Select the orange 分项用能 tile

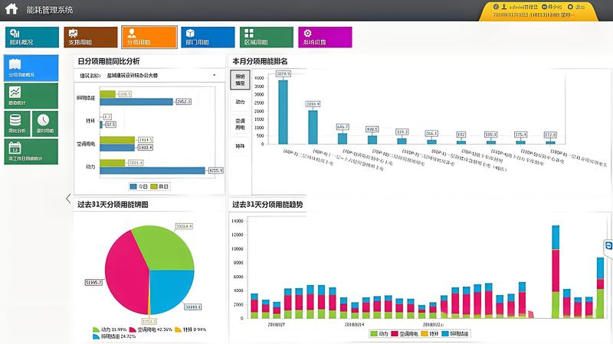149,37
